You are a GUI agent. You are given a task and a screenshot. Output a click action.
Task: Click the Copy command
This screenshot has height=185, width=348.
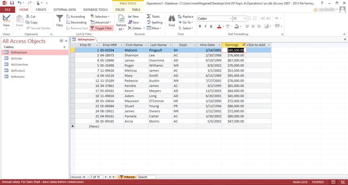coord(32,22)
